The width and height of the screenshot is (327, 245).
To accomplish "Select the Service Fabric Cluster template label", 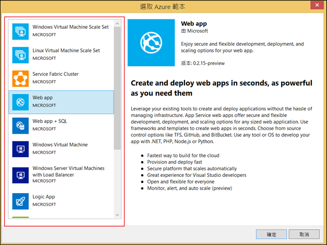I will [x=56, y=74].
